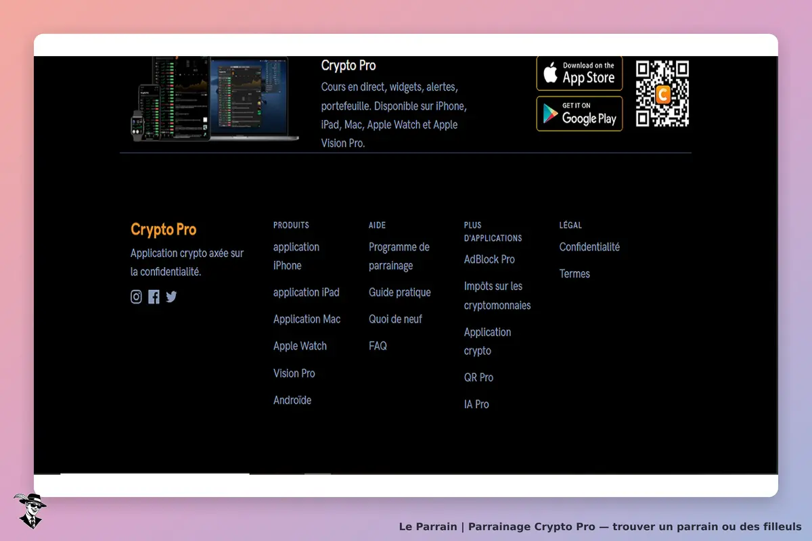Click the Crypto Pro heading at top

(x=348, y=66)
